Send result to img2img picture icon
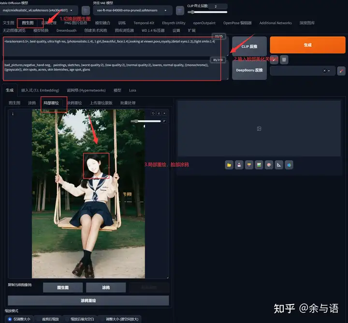Viewport: 348px width, 323px height. (259, 165)
